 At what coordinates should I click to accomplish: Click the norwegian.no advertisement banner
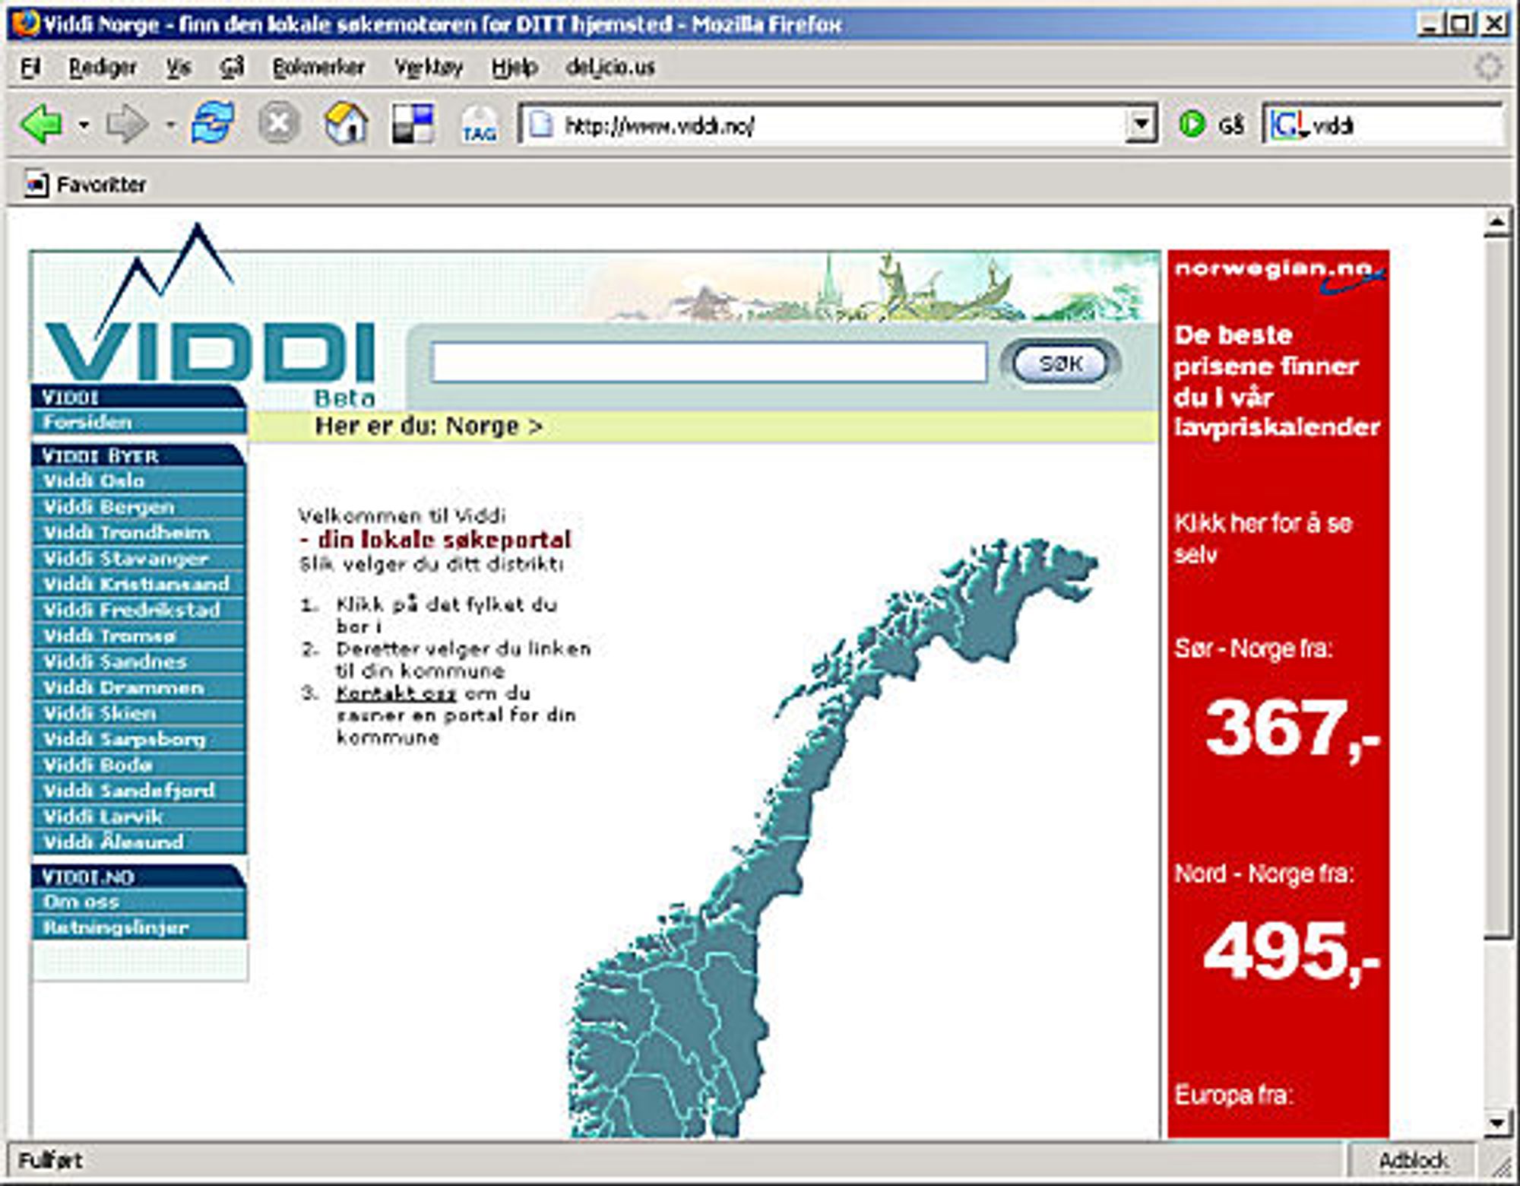click(1278, 693)
